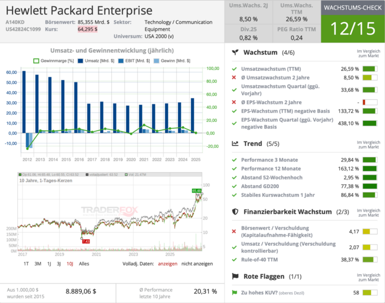
Task: Click the Rule-of-40 TTM metric label
Action: 259,260
